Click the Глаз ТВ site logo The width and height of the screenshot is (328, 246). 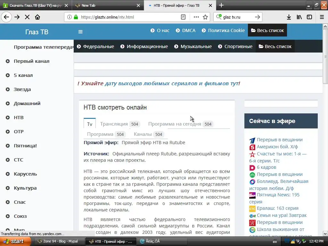(x=37, y=32)
